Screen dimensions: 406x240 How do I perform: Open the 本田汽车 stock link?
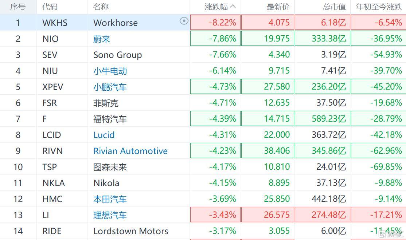click(110, 199)
